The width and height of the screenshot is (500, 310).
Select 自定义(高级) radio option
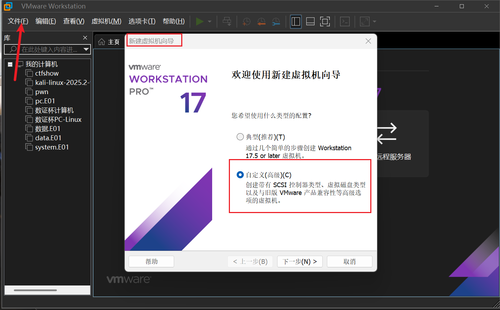(x=240, y=175)
